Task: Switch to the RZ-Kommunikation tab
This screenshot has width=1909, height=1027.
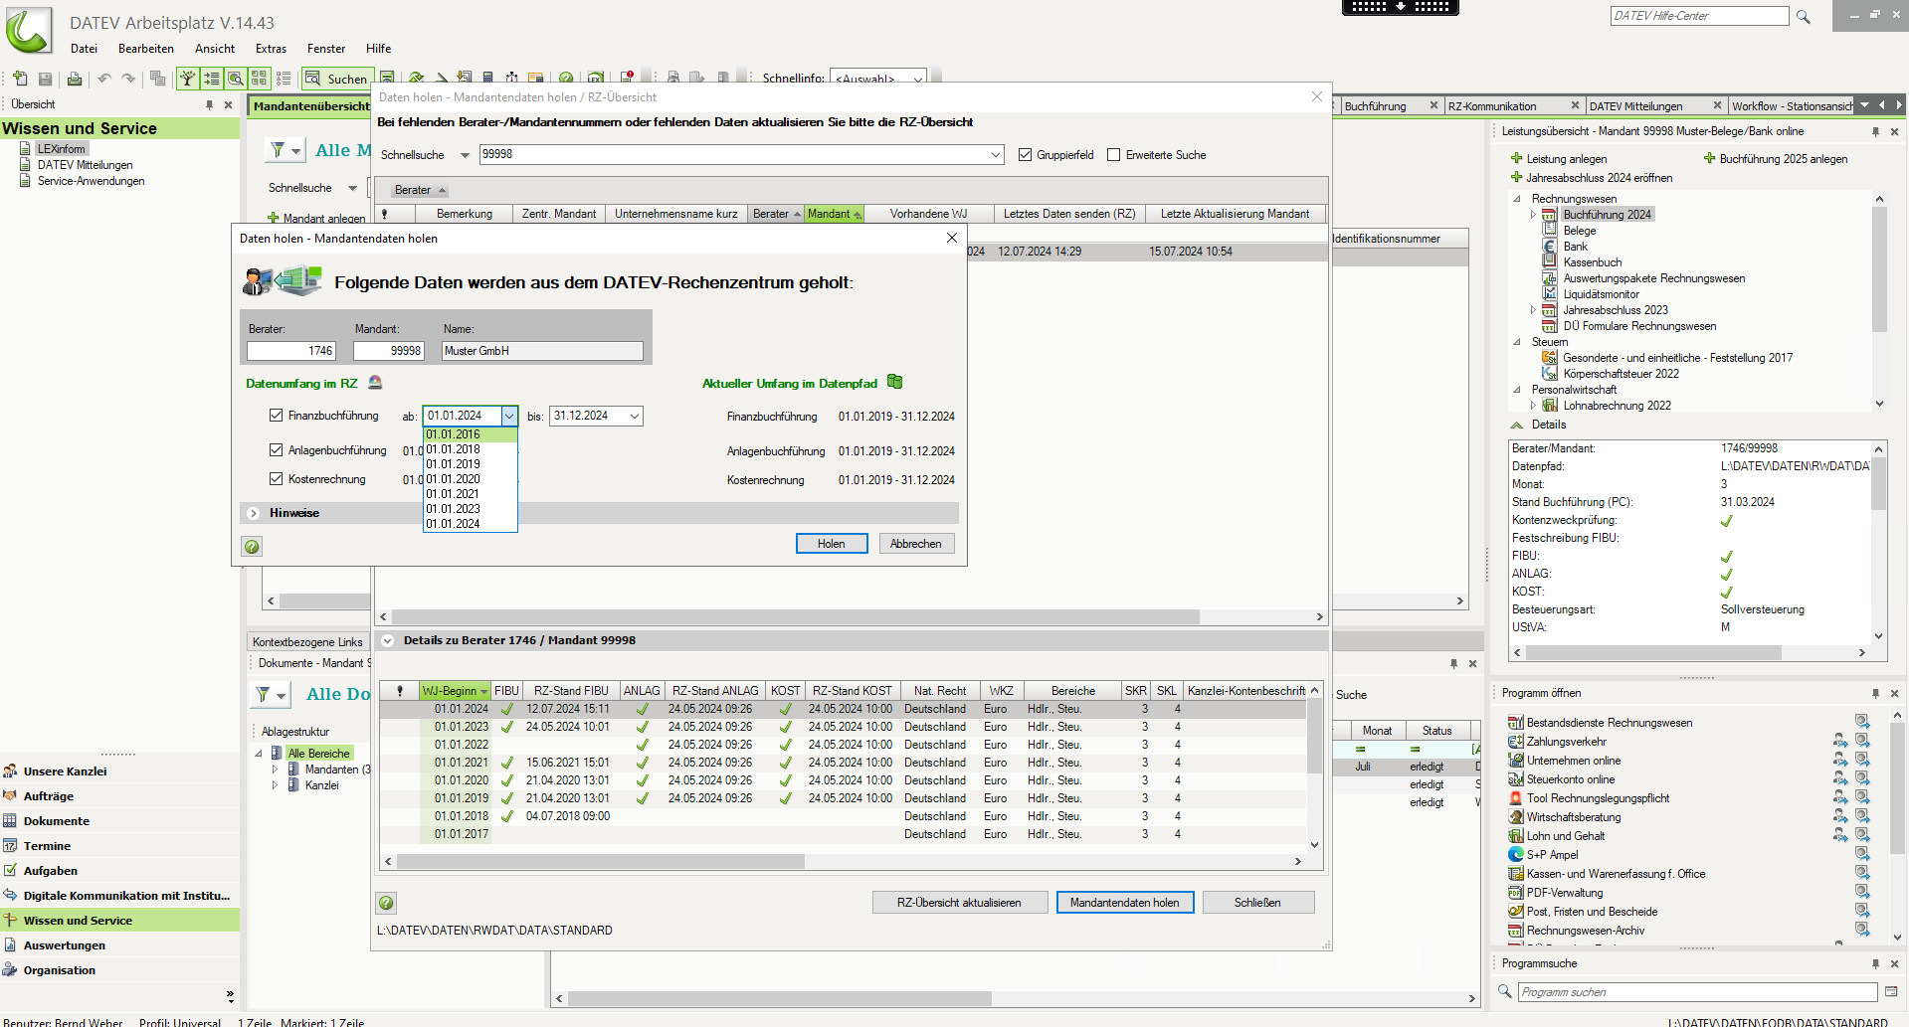Action: point(1492,106)
